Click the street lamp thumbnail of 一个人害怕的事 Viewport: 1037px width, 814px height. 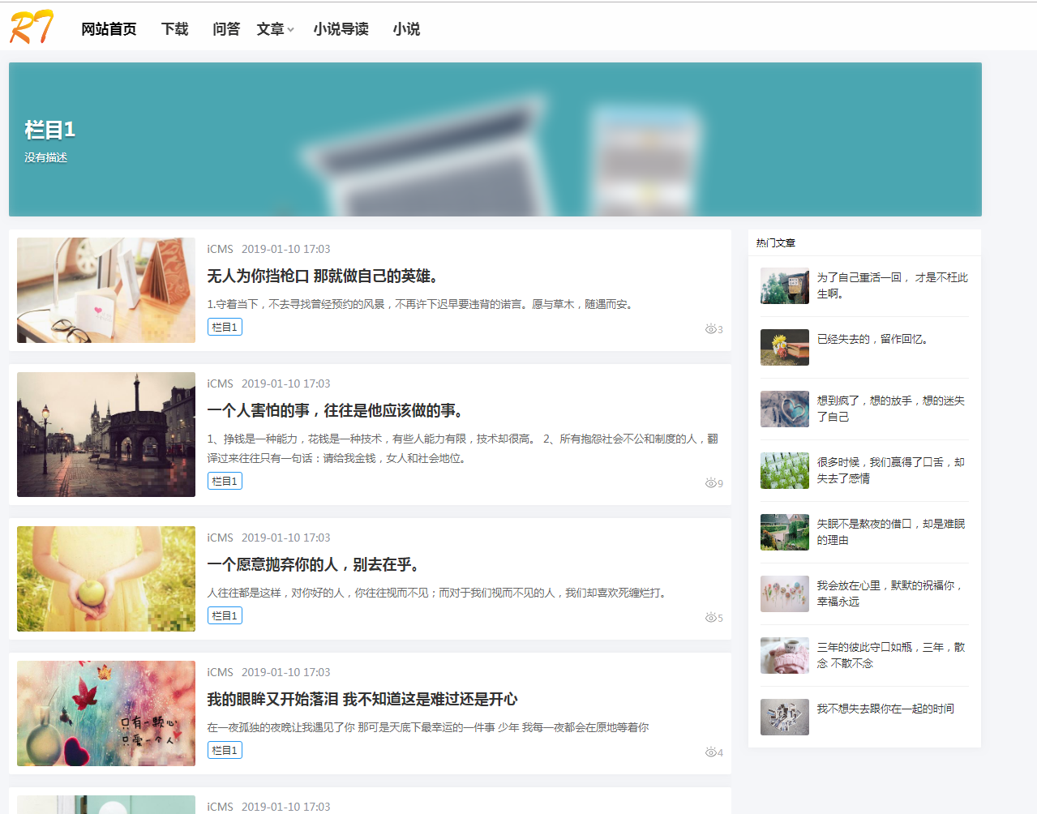pos(106,435)
